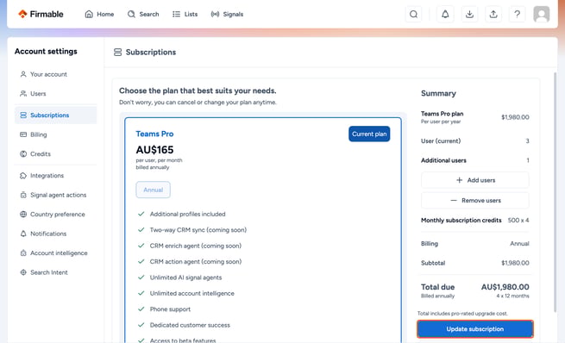Go to Your account settings
Viewport: 565px width, 343px height.
click(55, 74)
